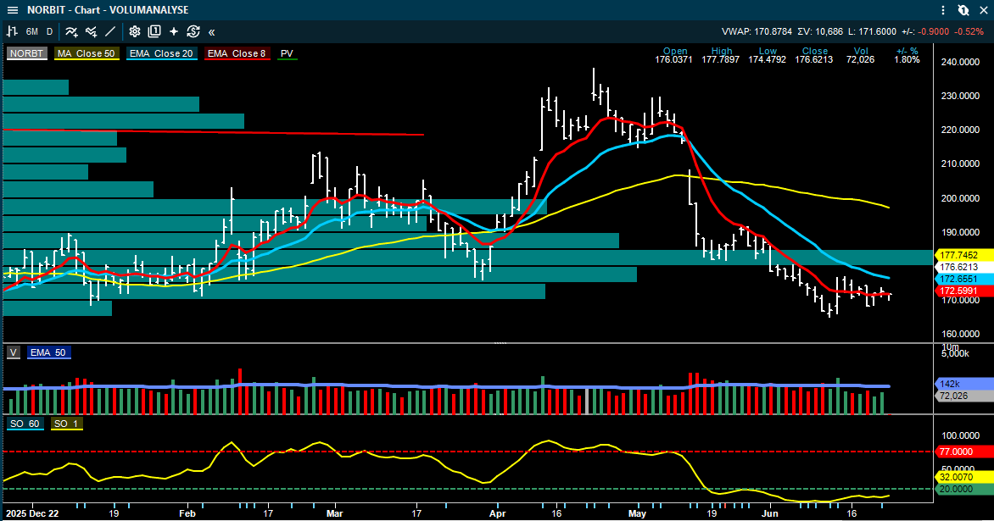Image resolution: width=994 pixels, height=521 pixels.
Task: Select the V volume panel label
Action: (x=14, y=352)
